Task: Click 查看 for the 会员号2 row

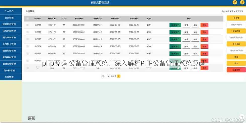Action: [x=186, y=32]
